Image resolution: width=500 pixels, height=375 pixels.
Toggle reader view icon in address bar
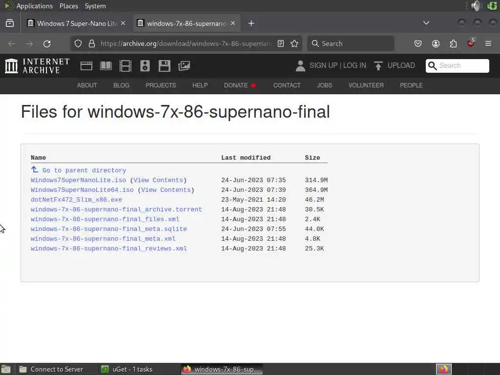281,43
